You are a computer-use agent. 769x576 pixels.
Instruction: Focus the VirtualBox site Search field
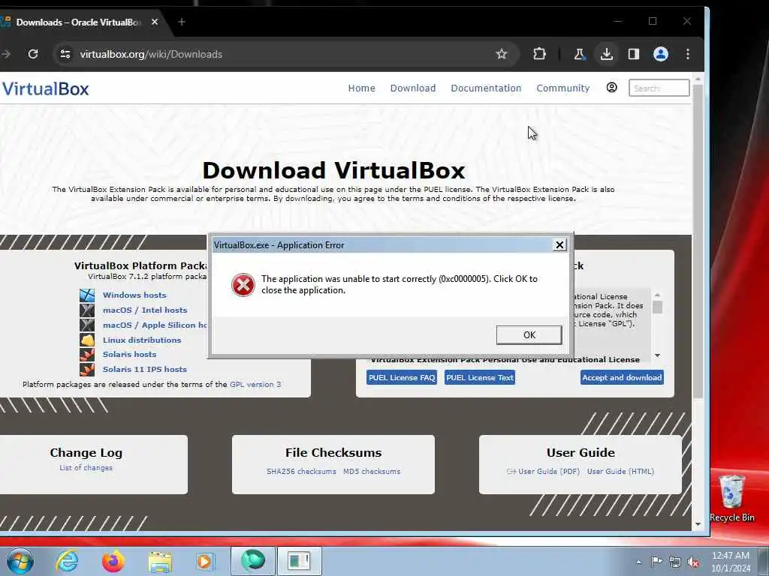659,88
